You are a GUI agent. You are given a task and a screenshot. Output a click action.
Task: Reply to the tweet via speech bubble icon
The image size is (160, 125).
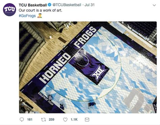click(x=22, y=120)
